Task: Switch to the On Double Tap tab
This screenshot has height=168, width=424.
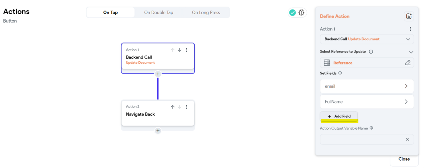Action: (159, 13)
